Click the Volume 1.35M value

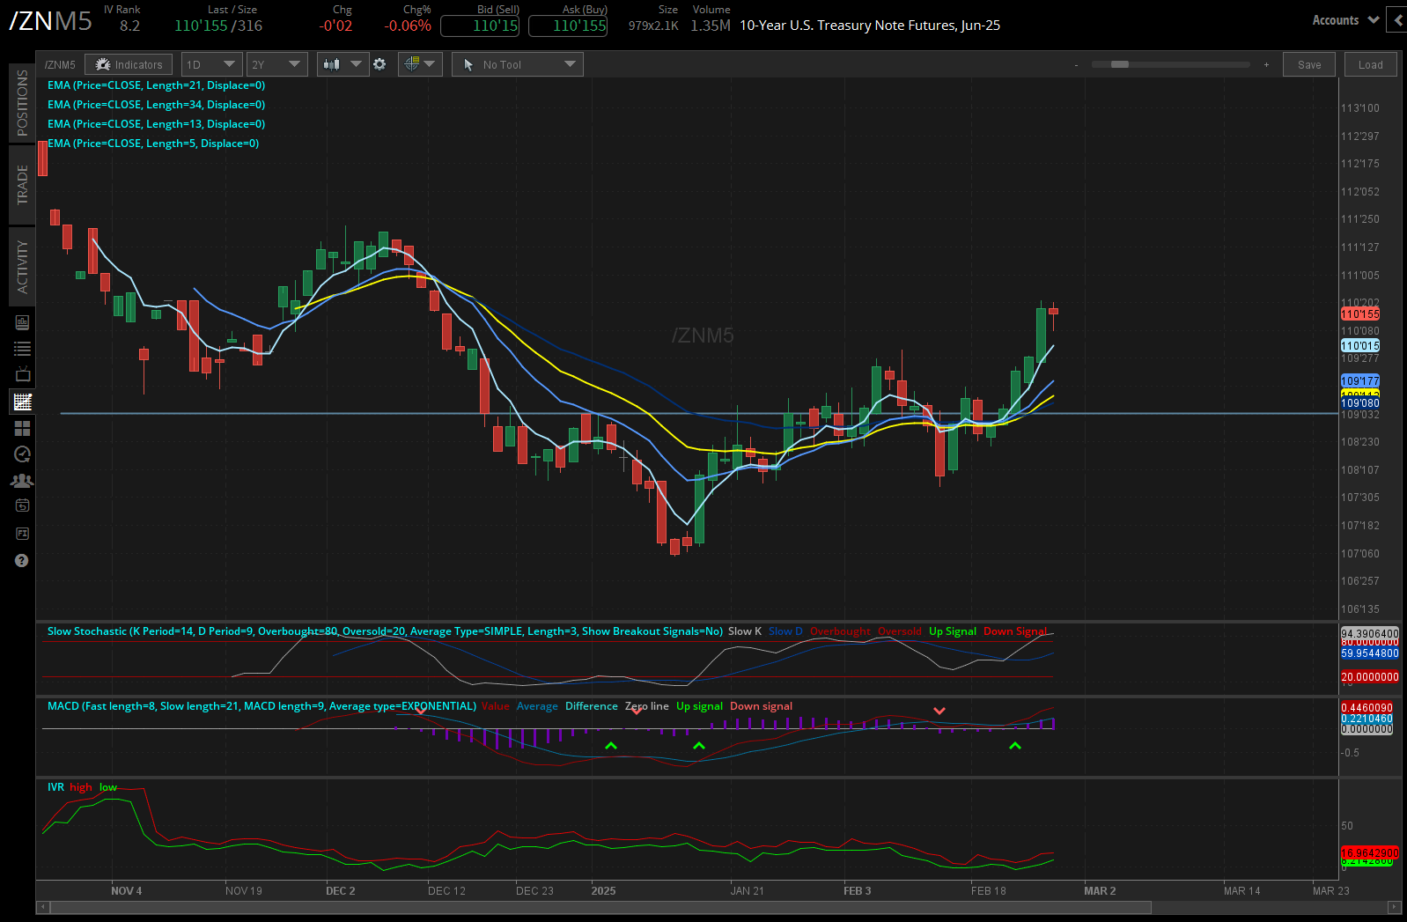pos(711,26)
